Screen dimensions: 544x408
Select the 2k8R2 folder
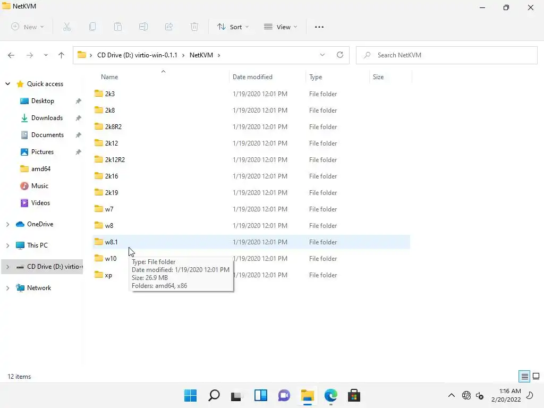click(251, 126)
